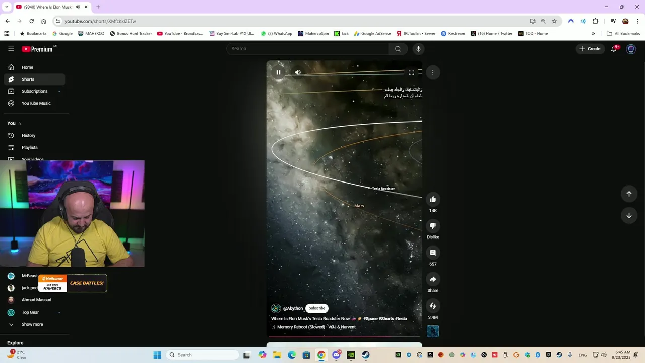
Task: Expand the You section chevron
Action: coord(20,124)
